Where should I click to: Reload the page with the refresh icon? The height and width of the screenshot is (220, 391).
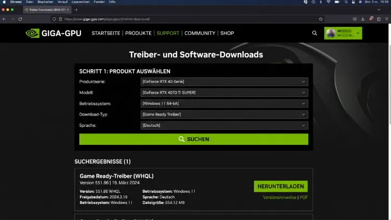point(20,19)
